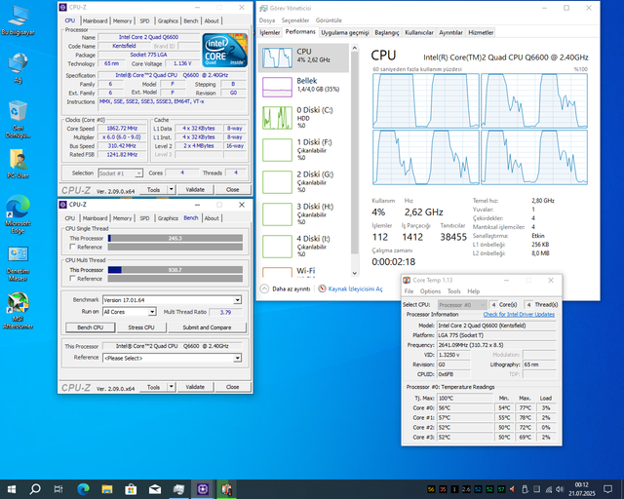The height and width of the screenshot is (499, 624).
Task: Tick Reference checkbox under CPU Multi Thread
Action: pos(72,278)
